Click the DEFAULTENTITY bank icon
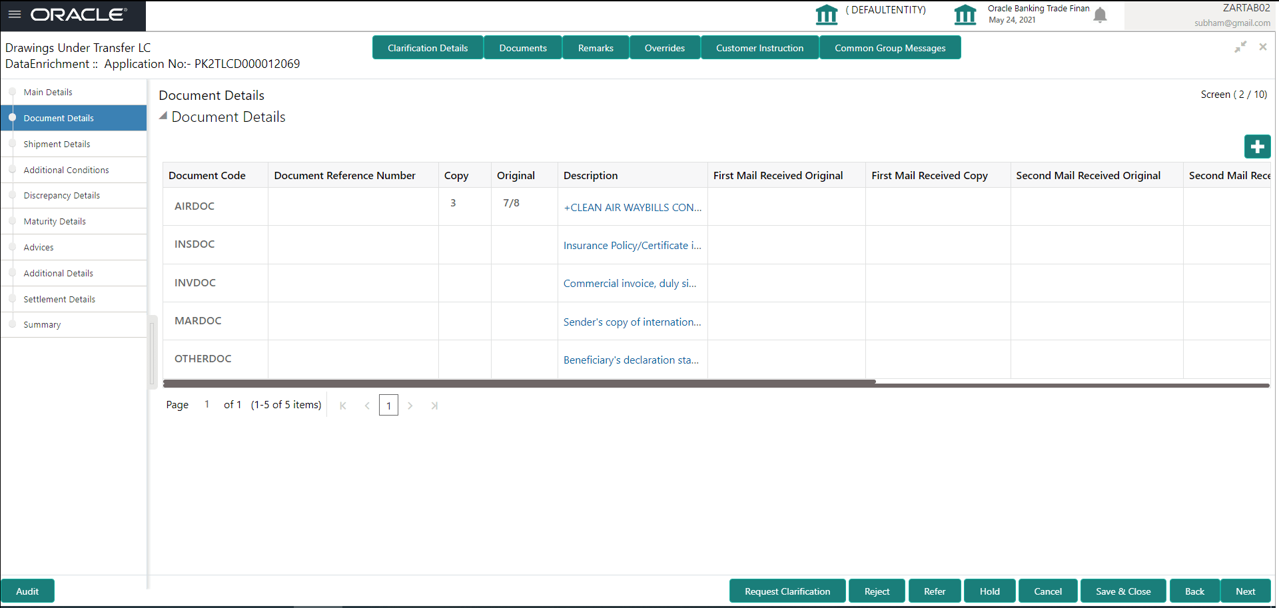This screenshot has width=1279, height=608. (x=826, y=14)
